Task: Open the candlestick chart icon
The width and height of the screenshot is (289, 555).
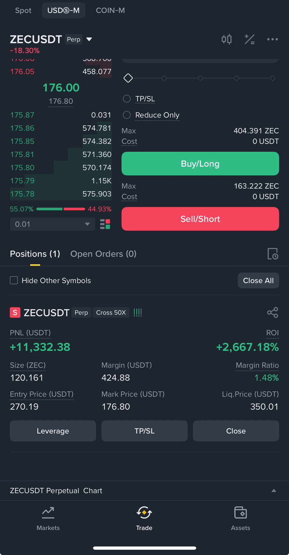Action: (x=227, y=39)
